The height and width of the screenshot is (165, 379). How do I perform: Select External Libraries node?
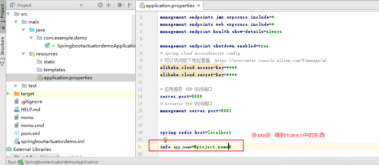(32, 149)
